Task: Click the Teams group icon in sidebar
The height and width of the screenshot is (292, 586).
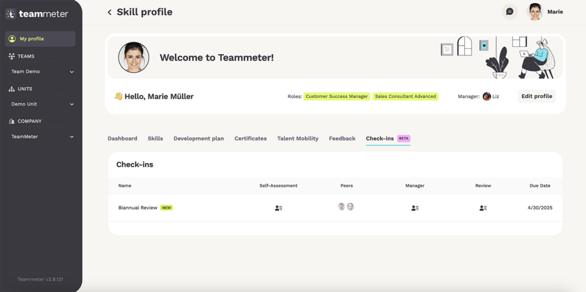Action: (x=11, y=57)
